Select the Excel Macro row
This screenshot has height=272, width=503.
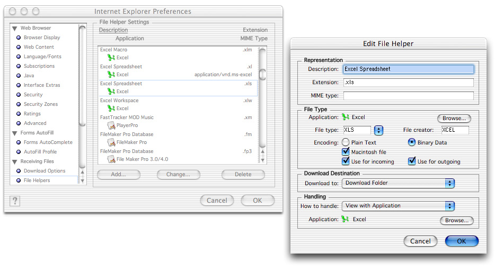[x=178, y=54]
